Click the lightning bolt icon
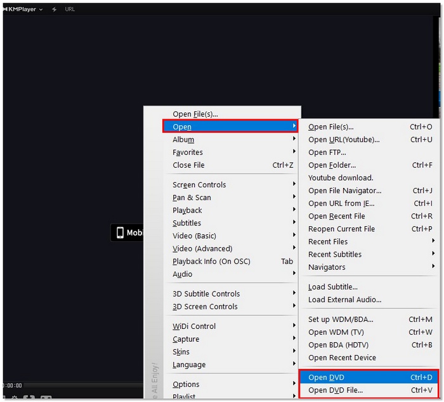 tap(55, 10)
